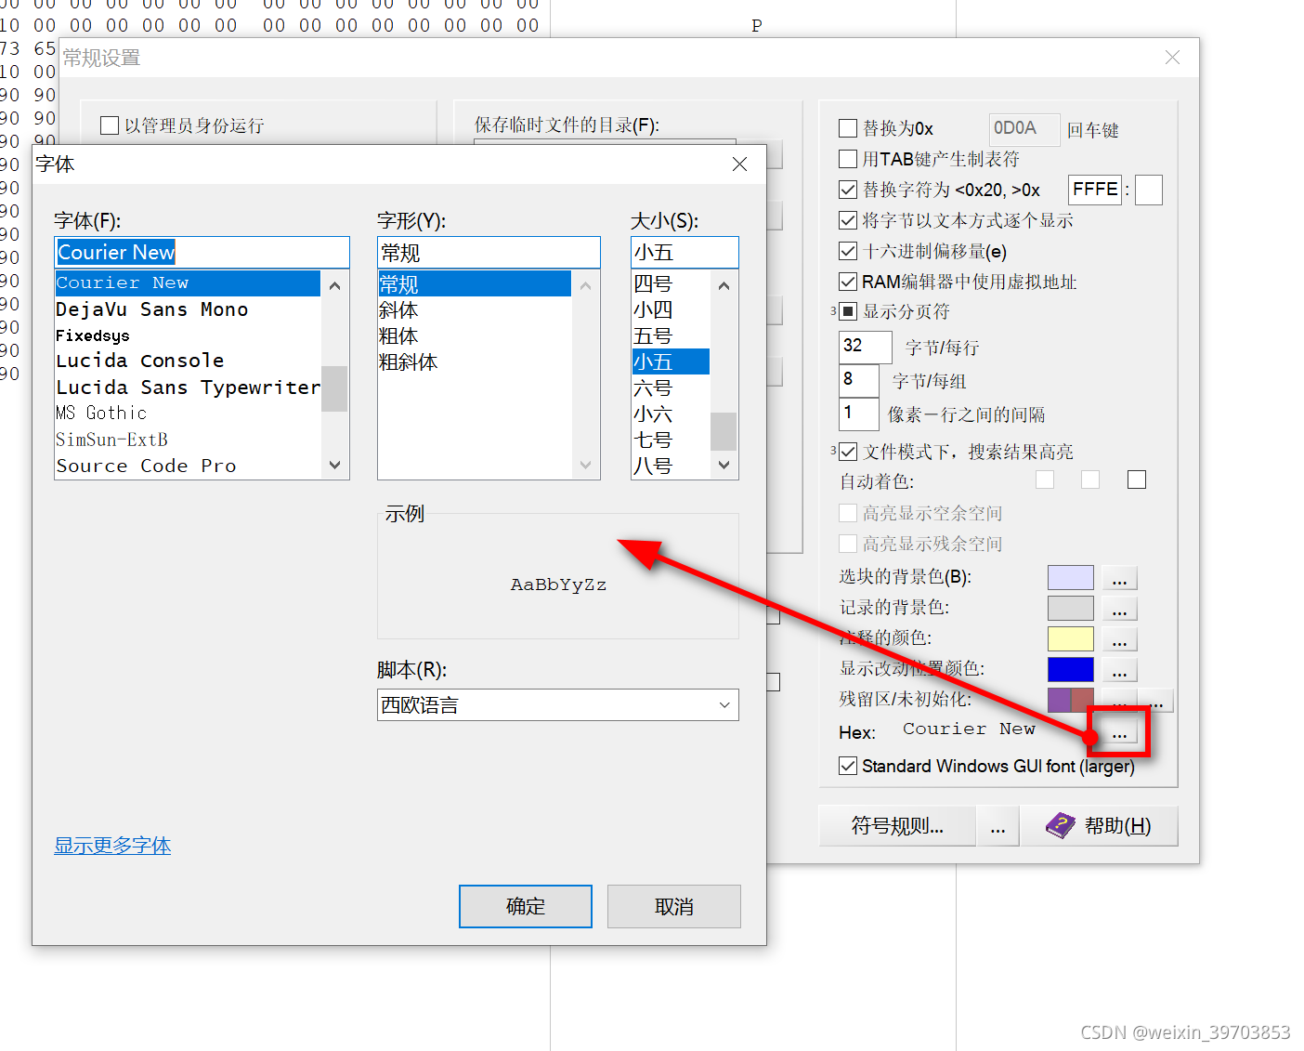Click the 字体(F) name input field

click(202, 252)
